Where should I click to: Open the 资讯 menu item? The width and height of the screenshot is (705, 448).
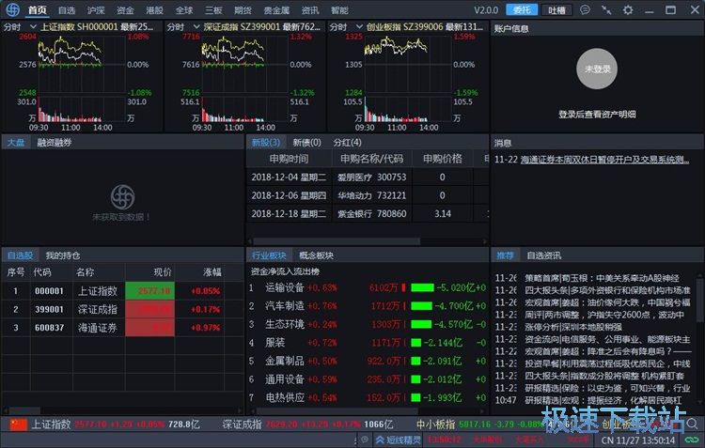[310, 10]
